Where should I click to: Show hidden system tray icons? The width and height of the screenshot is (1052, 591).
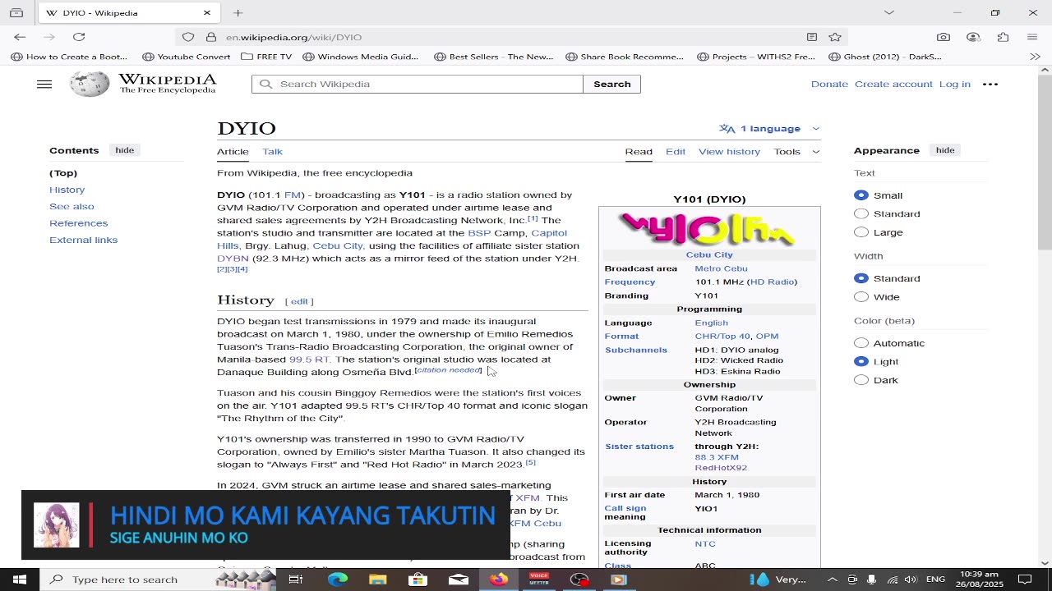pos(832,580)
